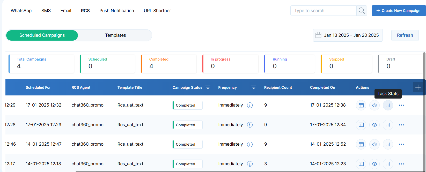Click Completed status badge in 17-01-2025 12:32 row
Screen dimensions: 426x172
pos(188,105)
